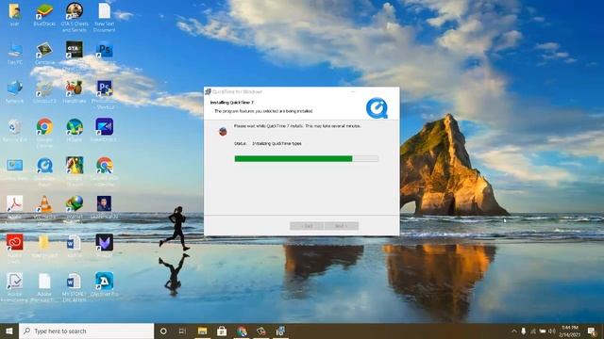Open Microsoft Store from the taskbar
604x339 pixels.
(222, 331)
